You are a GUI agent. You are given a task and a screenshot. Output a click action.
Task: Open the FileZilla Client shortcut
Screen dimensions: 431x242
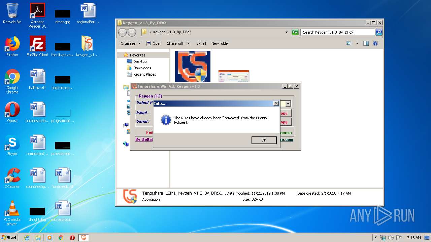pos(37,46)
